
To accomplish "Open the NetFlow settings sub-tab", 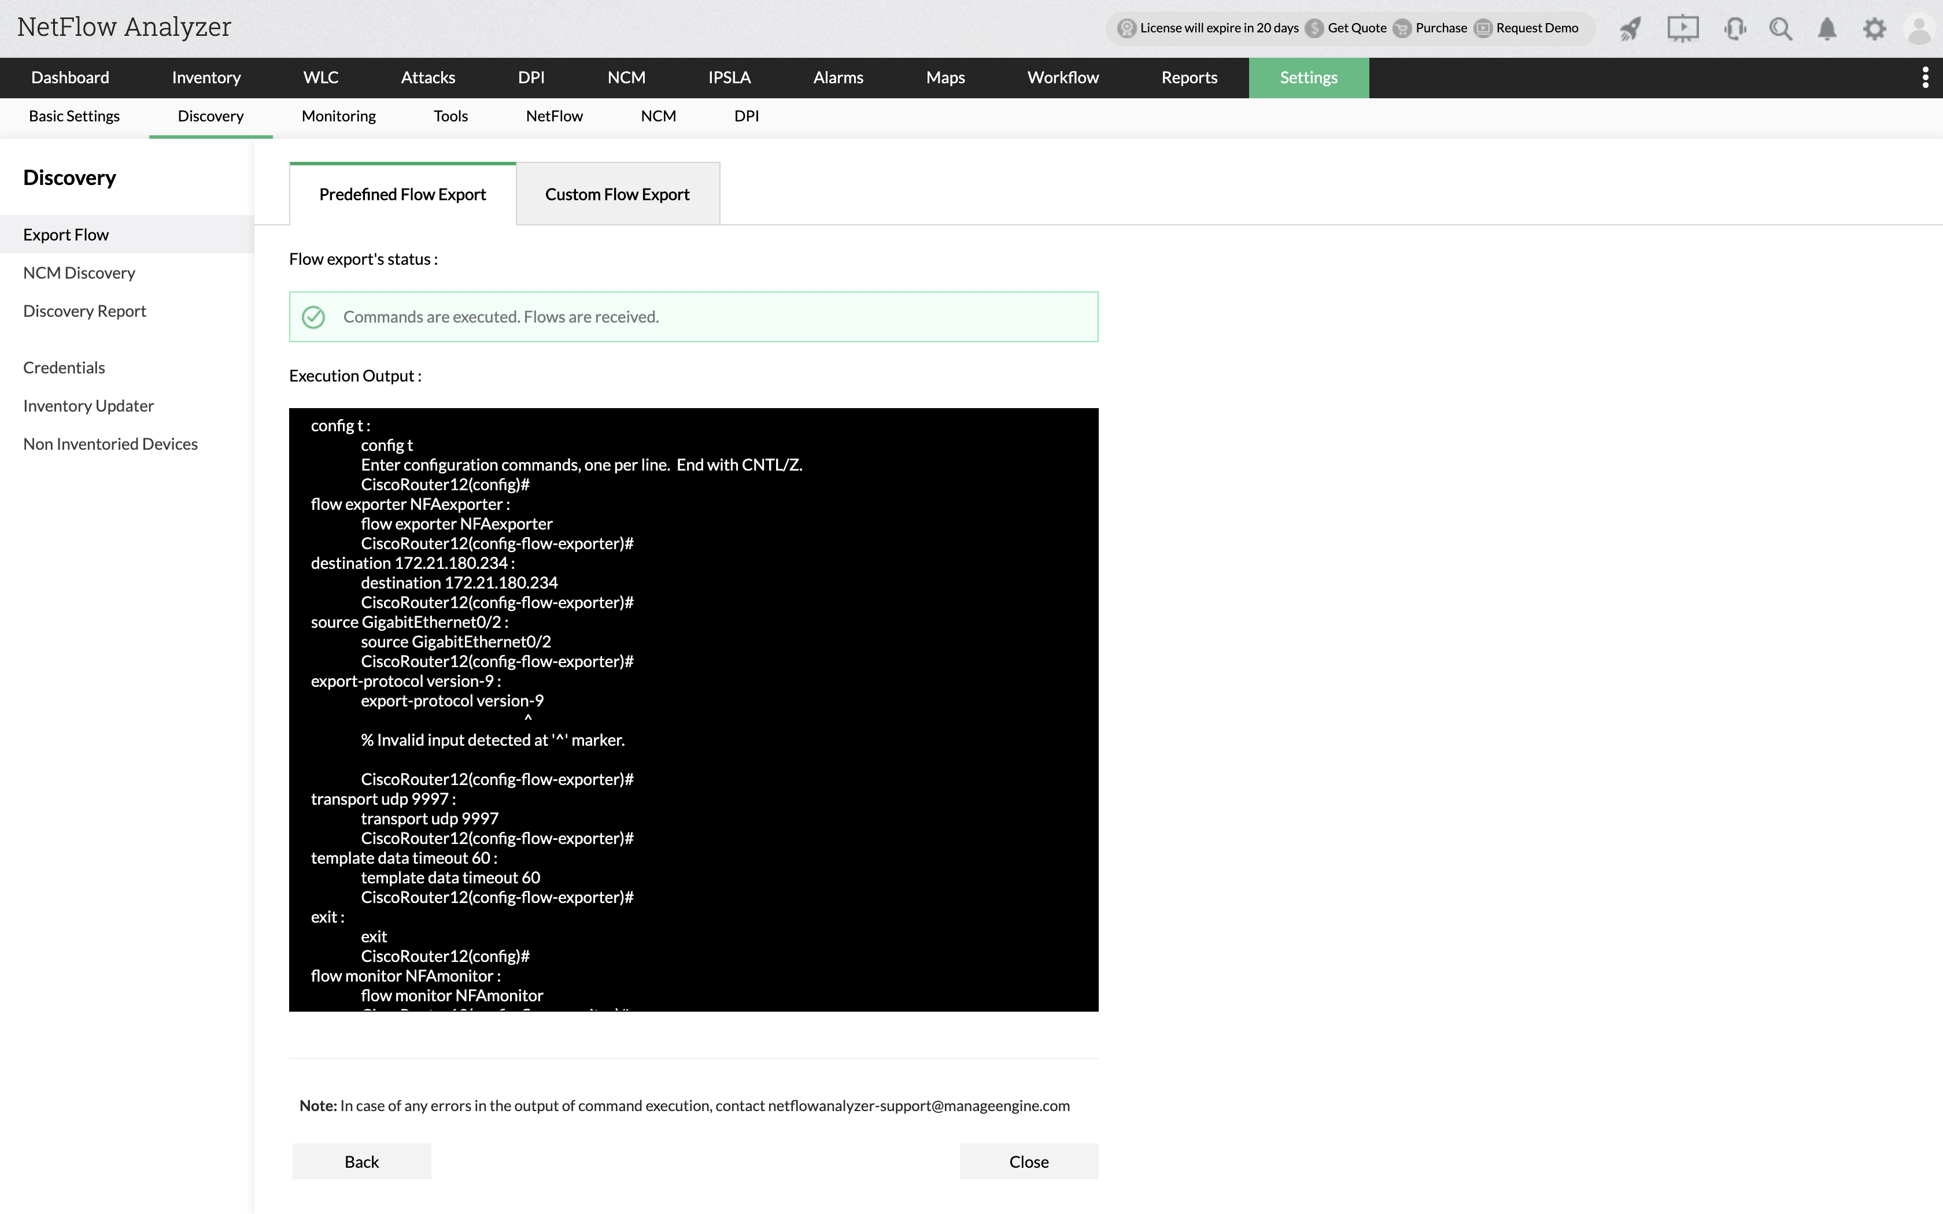I will [554, 116].
